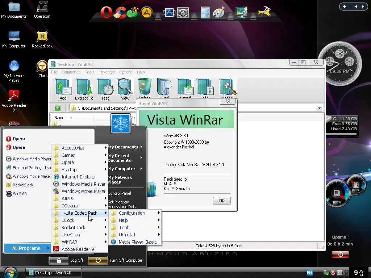Expand the K-Lite Uninstall submenu
This screenshot has width=371, height=278.
(136, 235)
